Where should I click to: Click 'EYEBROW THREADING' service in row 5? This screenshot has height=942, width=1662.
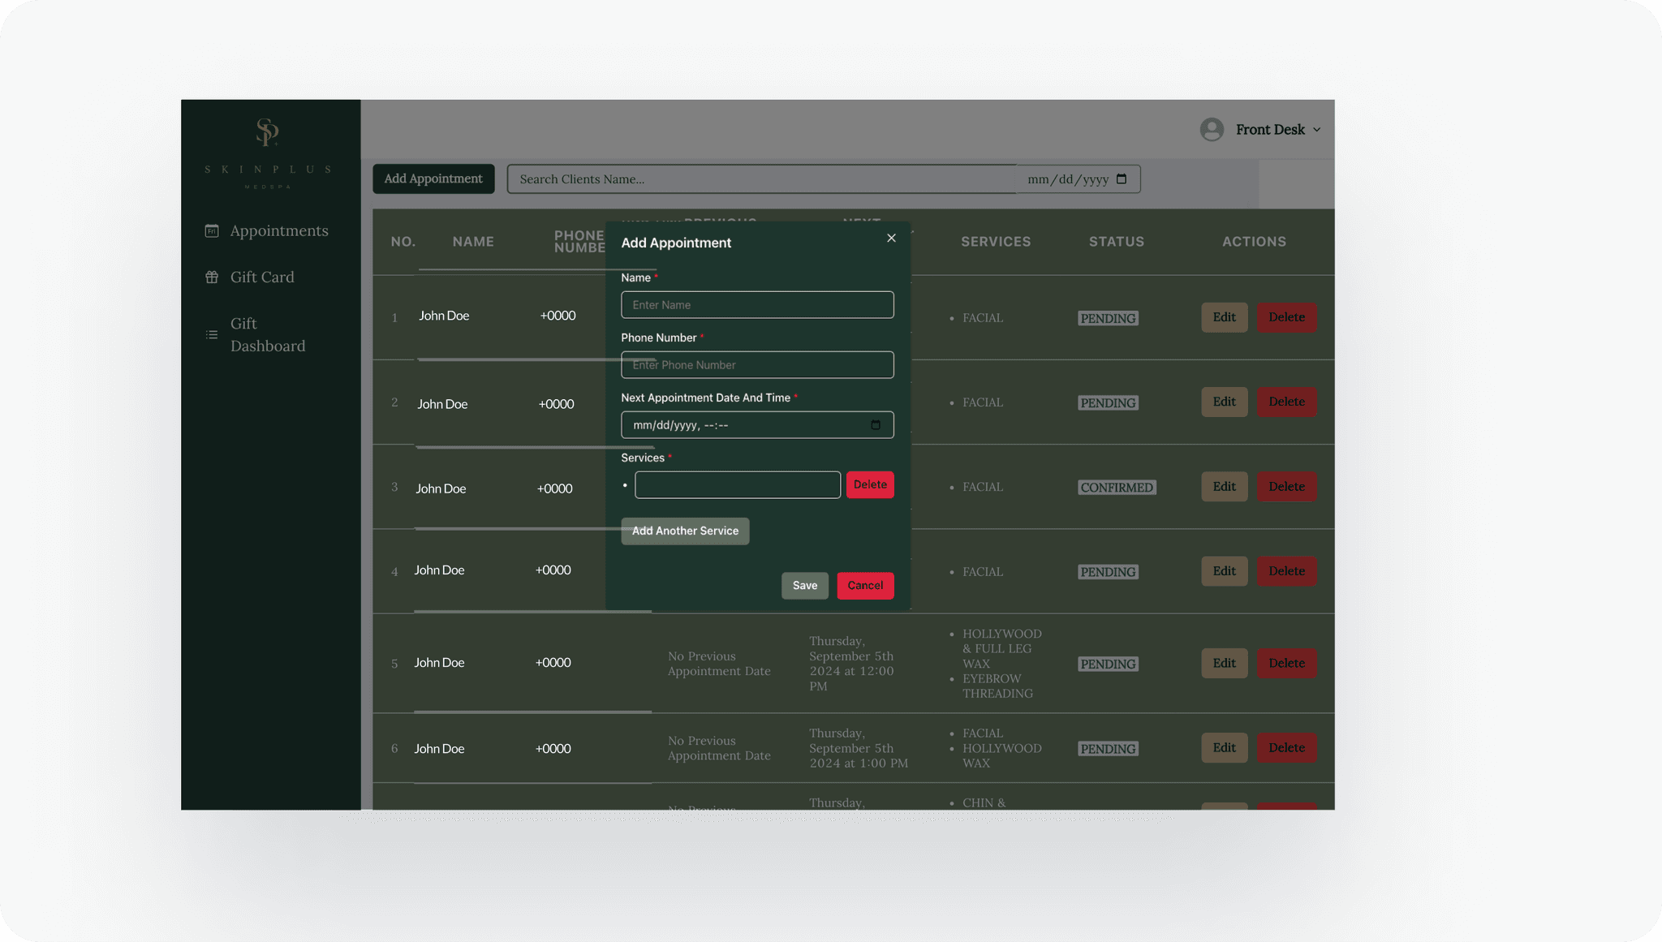(997, 686)
